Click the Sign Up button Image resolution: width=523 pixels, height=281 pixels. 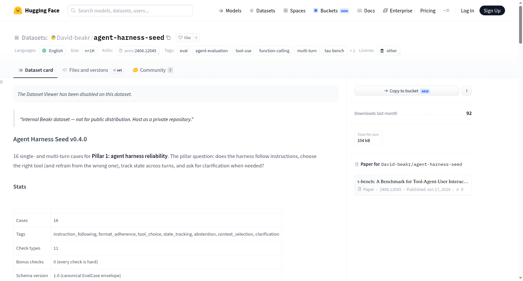click(492, 10)
